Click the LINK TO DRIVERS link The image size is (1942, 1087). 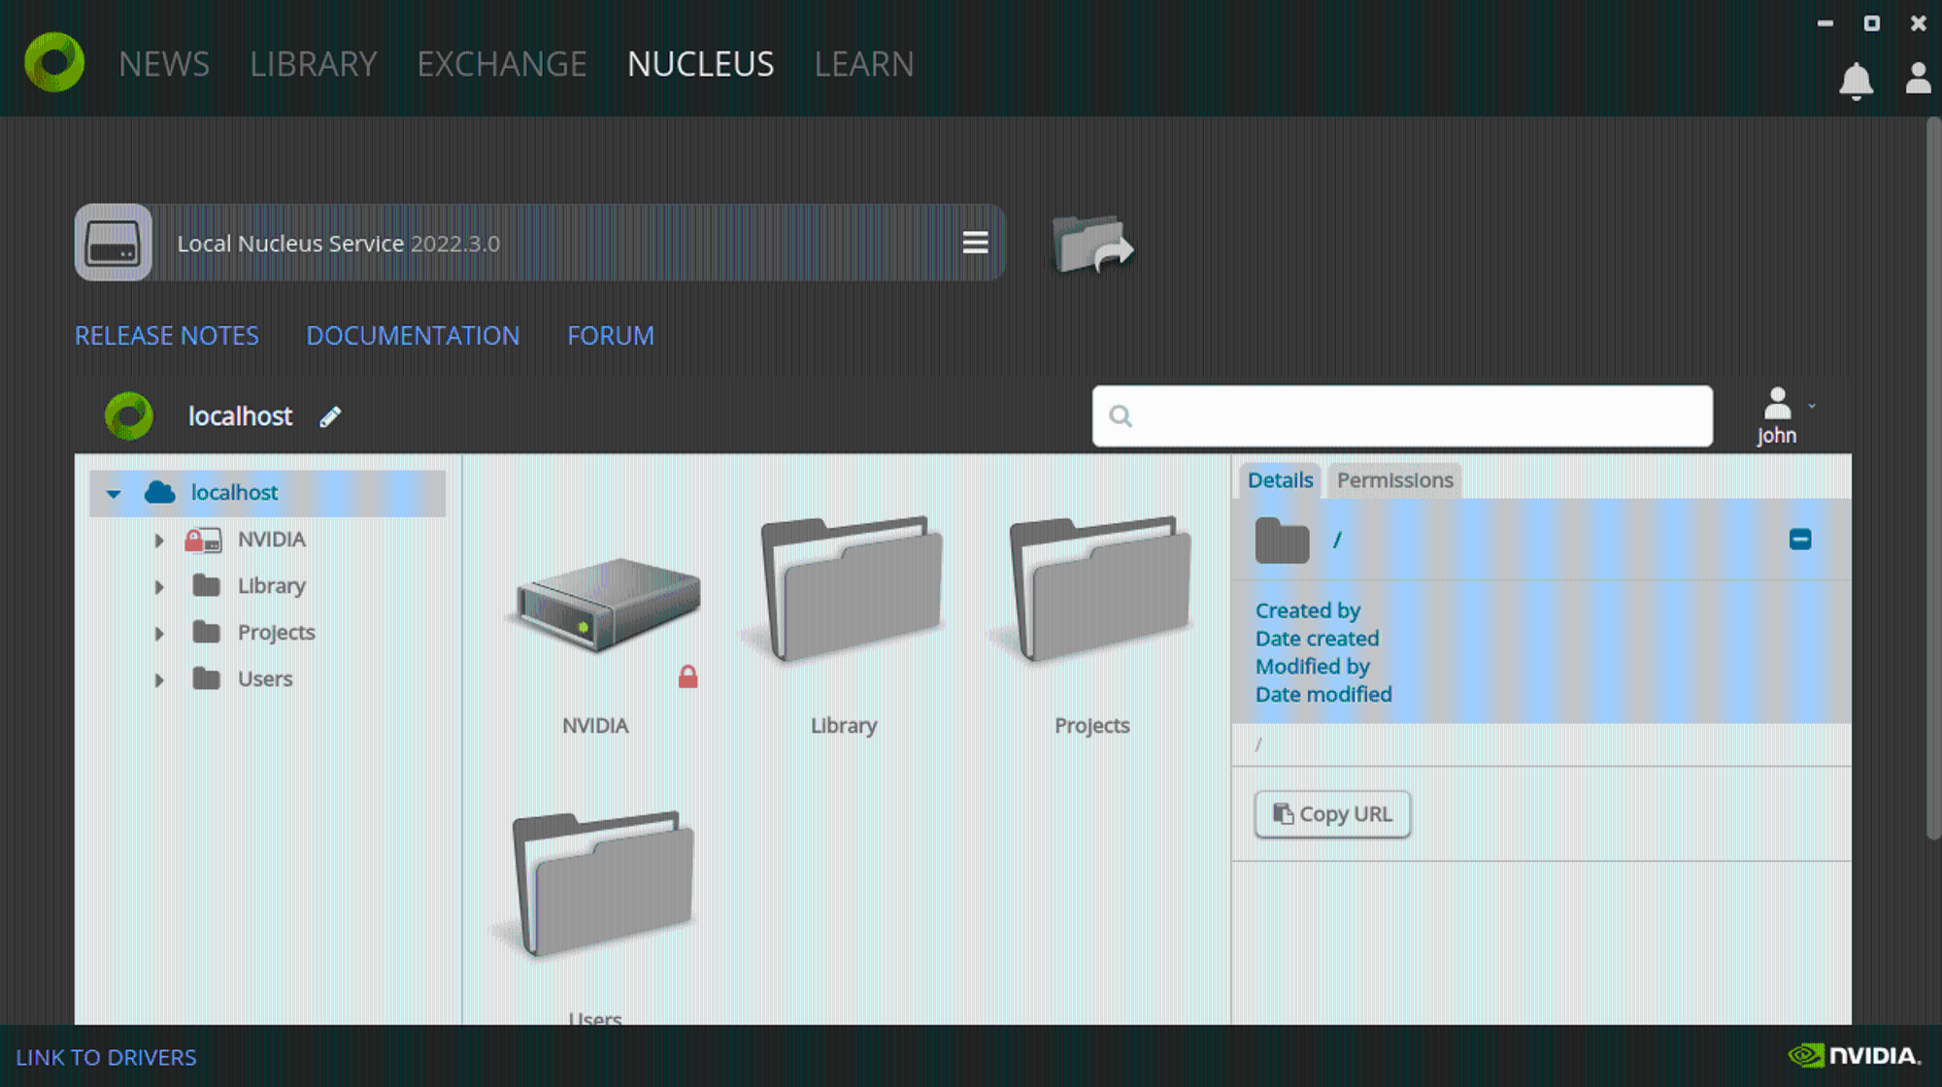point(106,1057)
